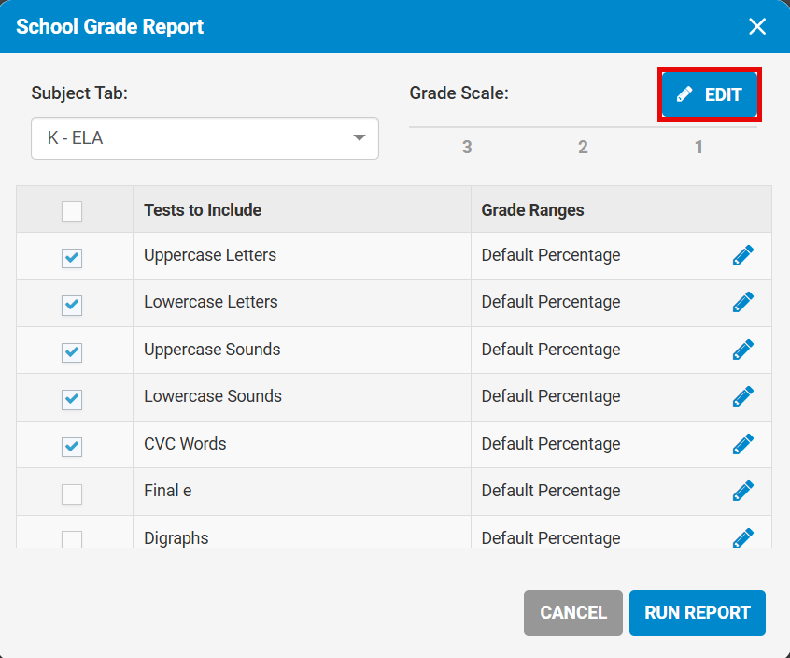Screen dimensions: 790x658
Task: Edit grade ranges for Uppercase Letters
Action: click(743, 254)
